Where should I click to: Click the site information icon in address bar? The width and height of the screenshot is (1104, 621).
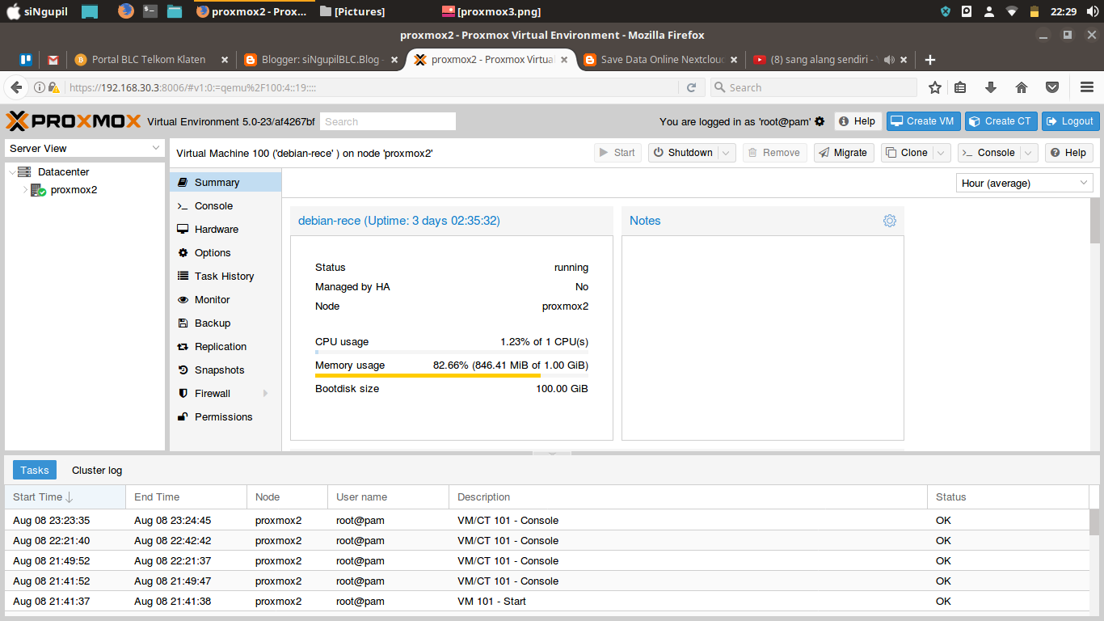tap(40, 87)
